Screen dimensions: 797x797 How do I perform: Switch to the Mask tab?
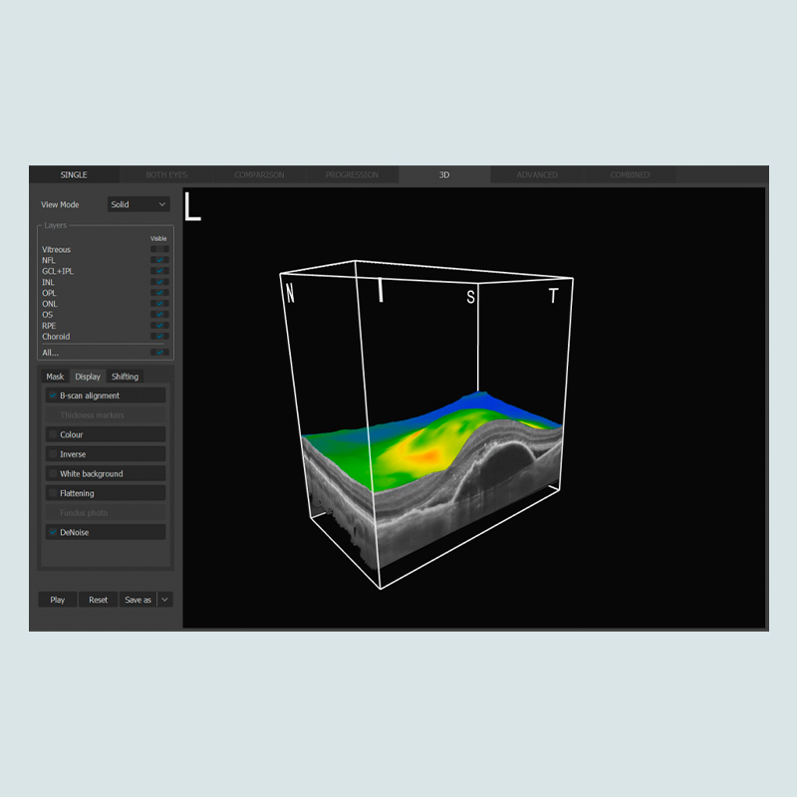click(55, 377)
